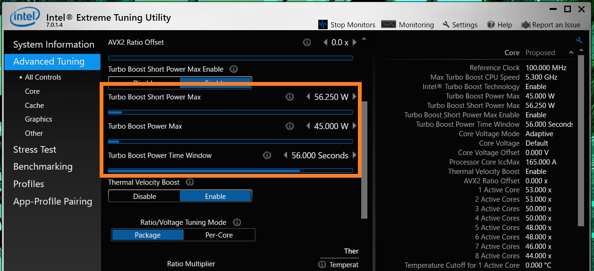Decrease Turbo Boost Power Max value
Screen dimensions: 594x271
(308, 126)
